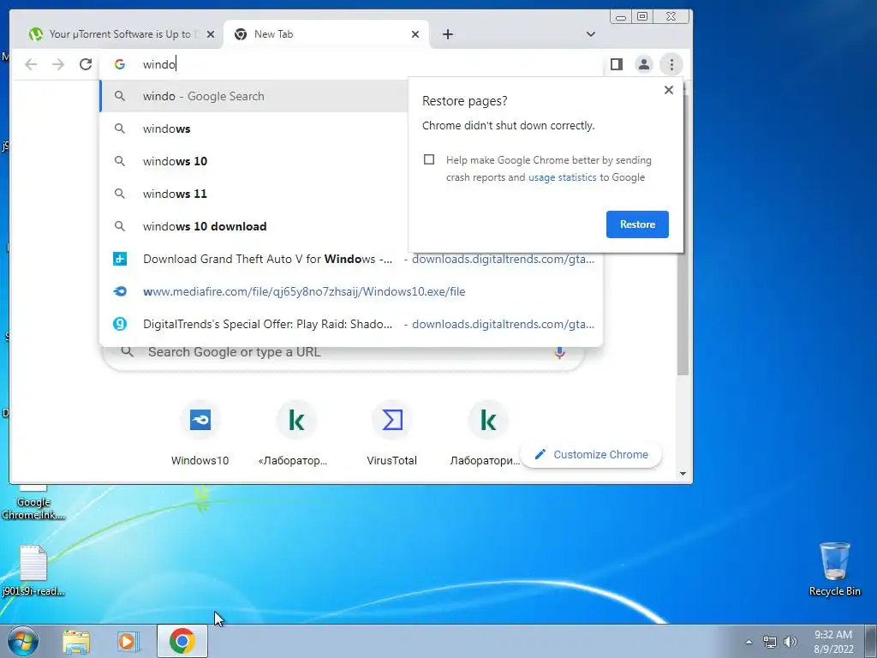Choose the 'windows 10' suggestion
877x658 pixels.
254,161
